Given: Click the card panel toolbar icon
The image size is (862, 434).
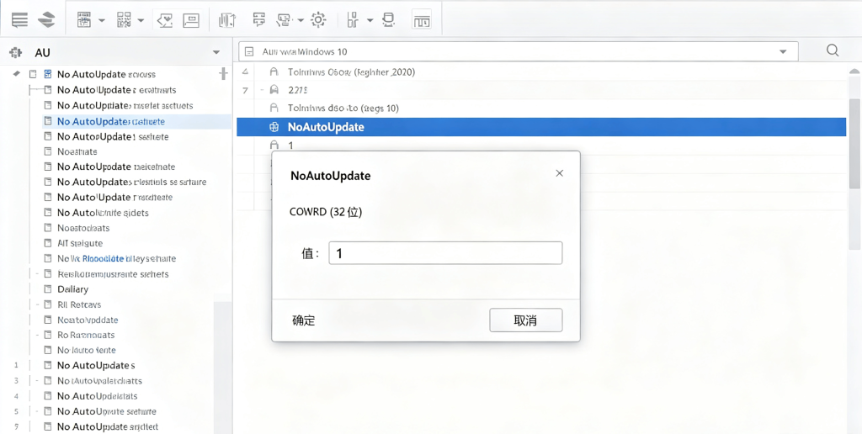Looking at the screenshot, I should (191, 21).
